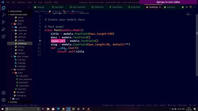Click the Python icon left of run button

[183, 7]
